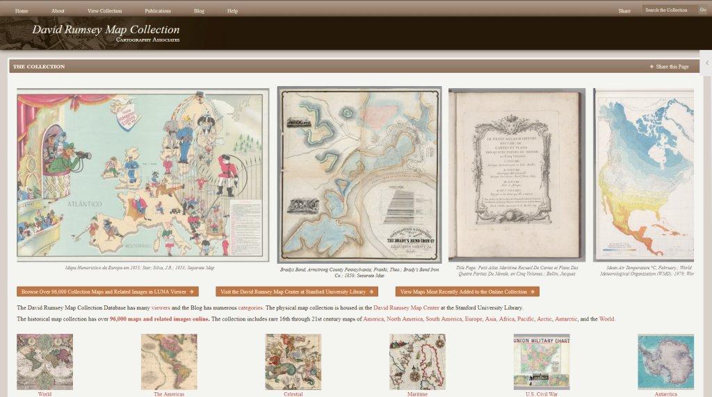Viewport: 712px width, 397px height.
Task: Open the Asia maps link
Action: pos(490,319)
